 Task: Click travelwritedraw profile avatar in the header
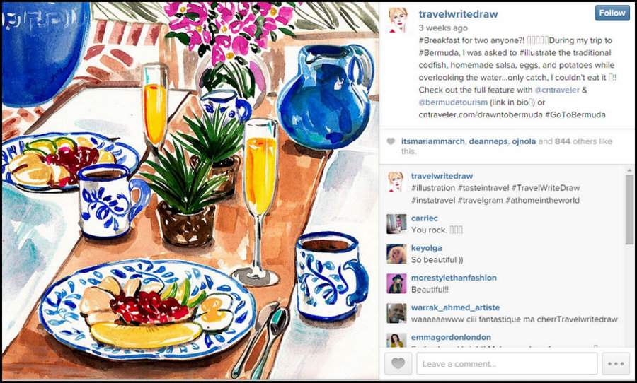coord(398,20)
